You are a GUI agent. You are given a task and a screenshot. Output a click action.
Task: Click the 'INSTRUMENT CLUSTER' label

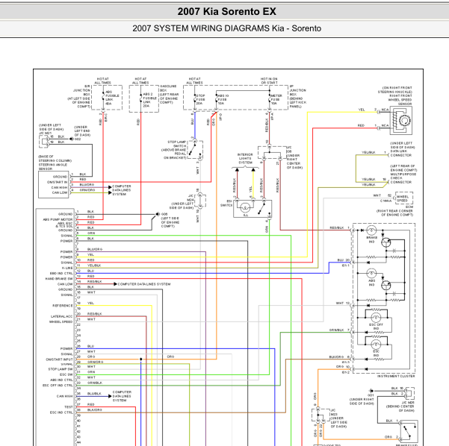coord(396,376)
